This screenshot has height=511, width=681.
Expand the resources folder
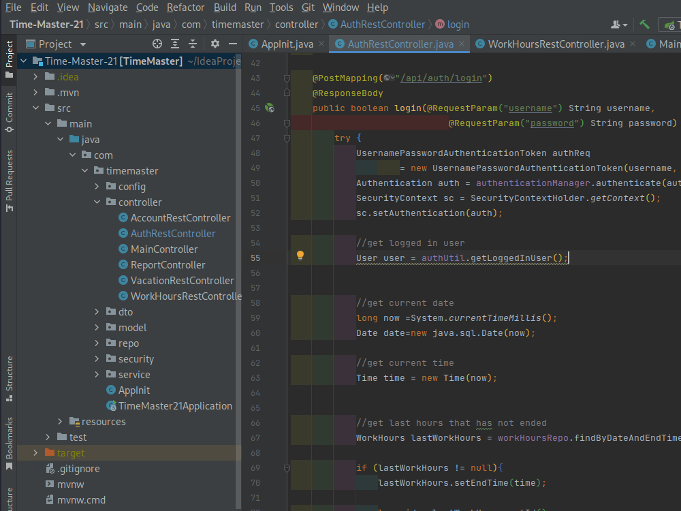(61, 422)
